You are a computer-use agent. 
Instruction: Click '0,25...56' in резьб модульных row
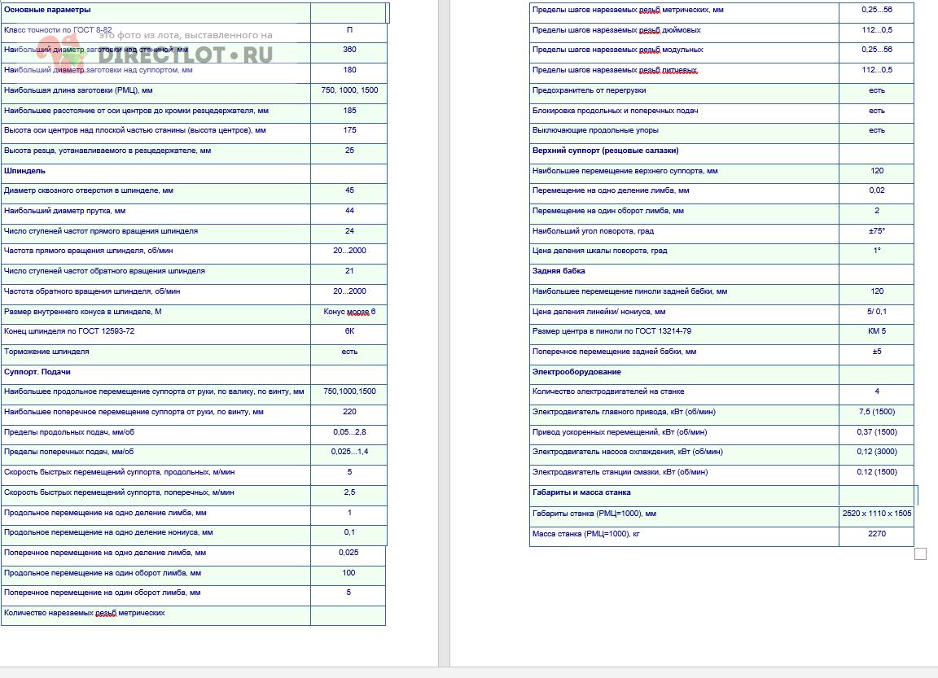coord(877,50)
